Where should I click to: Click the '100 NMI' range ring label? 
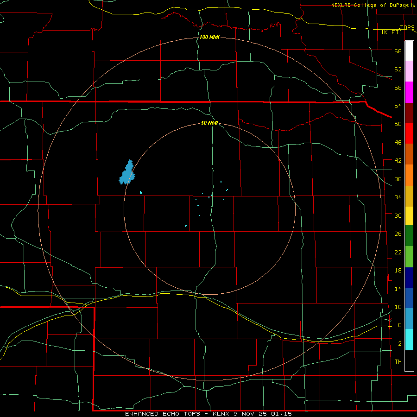209,37
